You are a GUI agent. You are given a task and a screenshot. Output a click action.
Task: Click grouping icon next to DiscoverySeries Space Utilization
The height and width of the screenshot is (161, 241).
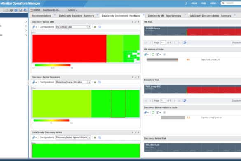(x=95, y=137)
